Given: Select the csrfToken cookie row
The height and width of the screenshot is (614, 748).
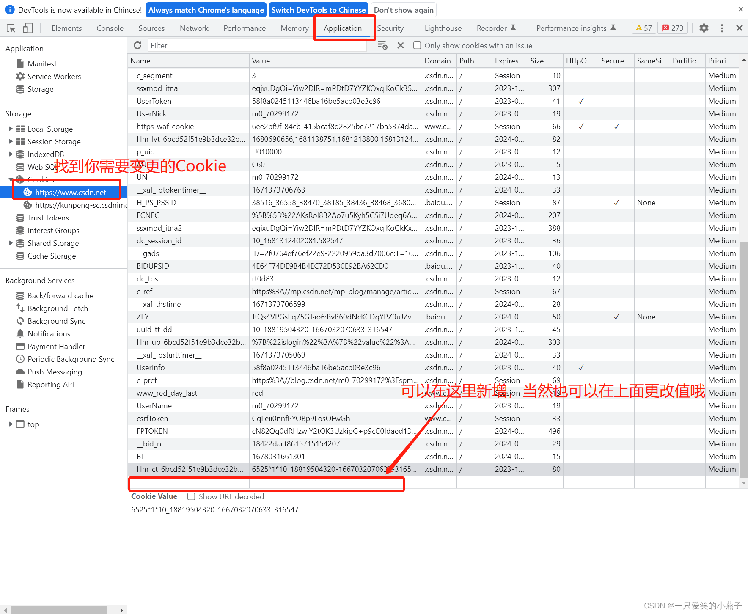Looking at the screenshot, I should [433, 419].
